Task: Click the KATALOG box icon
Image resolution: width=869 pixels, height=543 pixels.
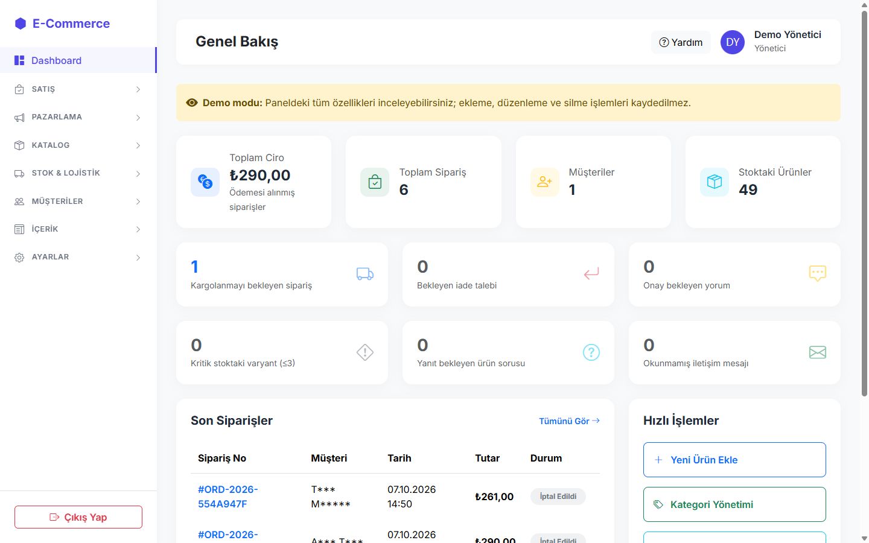Action: pos(19,145)
